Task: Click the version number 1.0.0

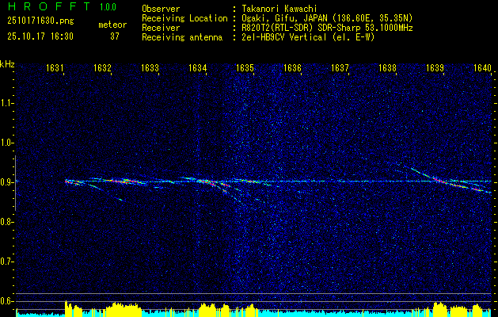Action: point(108,7)
